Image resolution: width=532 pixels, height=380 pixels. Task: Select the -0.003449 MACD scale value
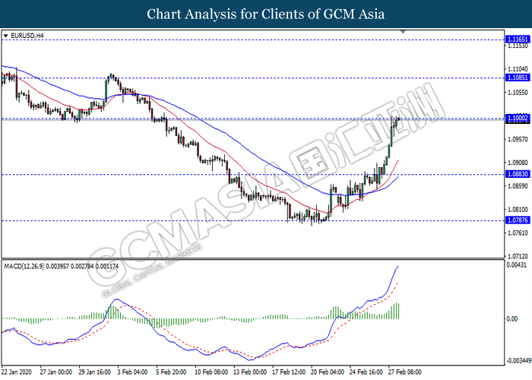pyautogui.click(x=518, y=360)
